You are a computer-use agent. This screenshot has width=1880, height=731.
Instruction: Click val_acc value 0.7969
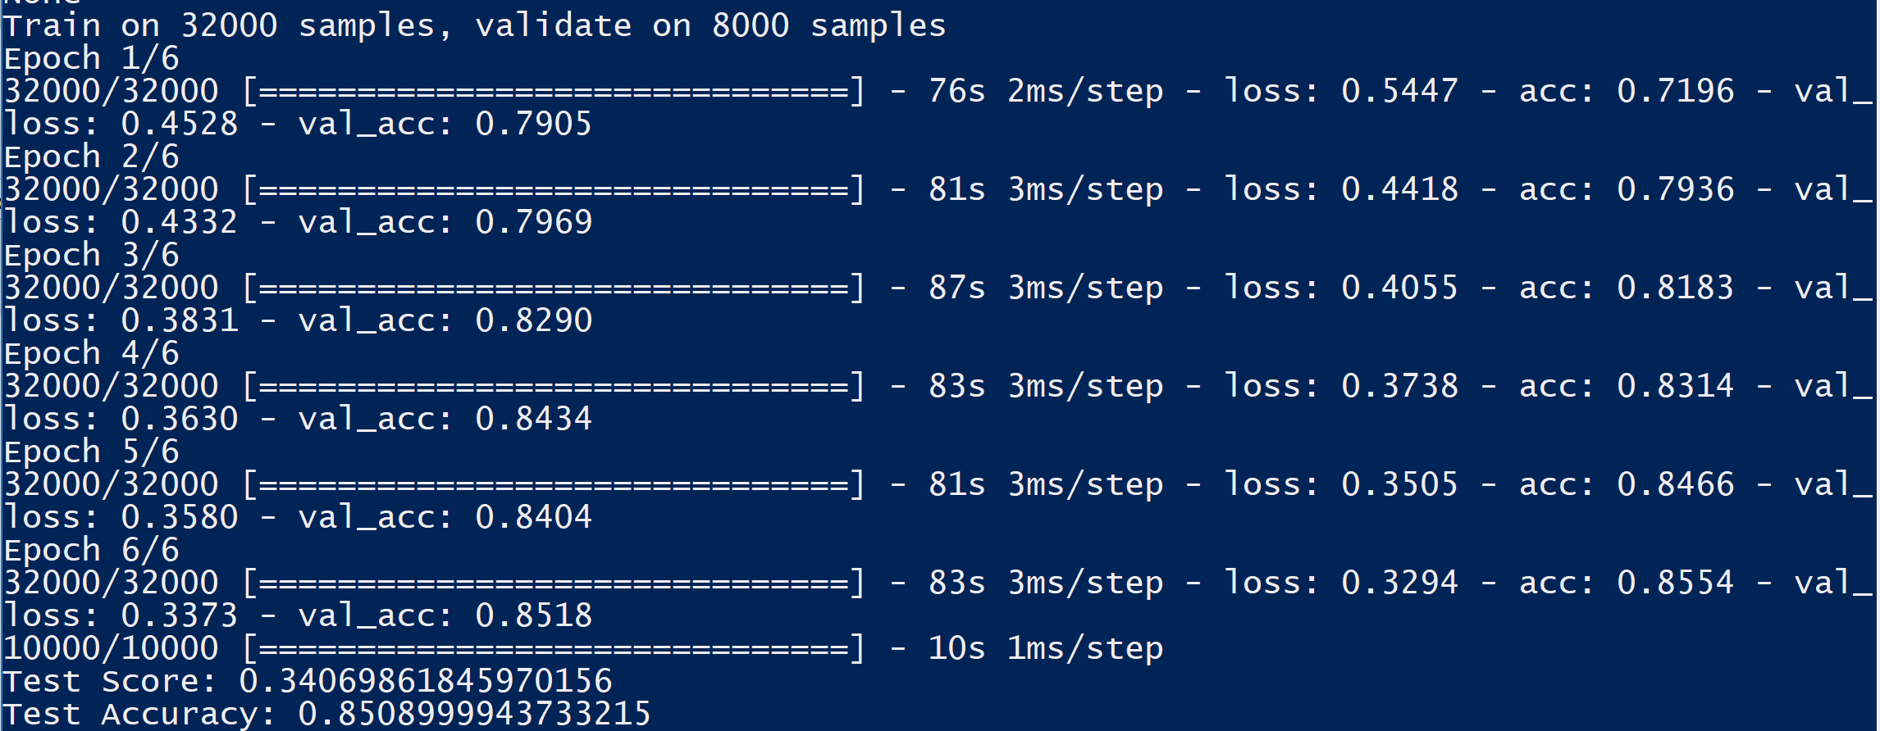[533, 222]
